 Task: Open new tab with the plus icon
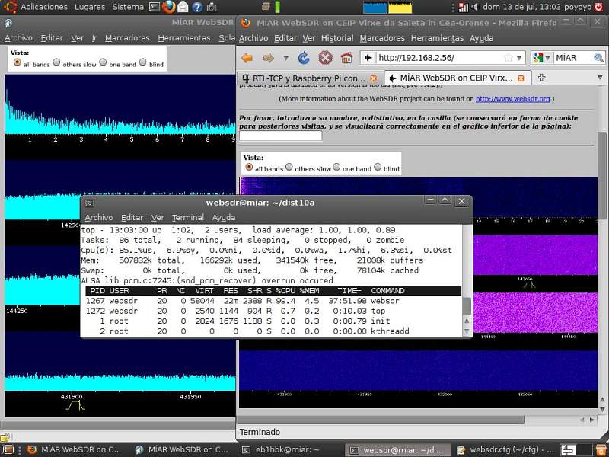[542, 78]
